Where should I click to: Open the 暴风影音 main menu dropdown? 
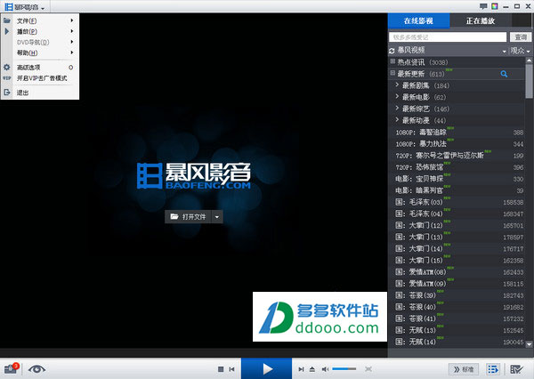[x=25, y=7]
